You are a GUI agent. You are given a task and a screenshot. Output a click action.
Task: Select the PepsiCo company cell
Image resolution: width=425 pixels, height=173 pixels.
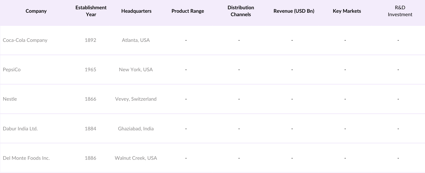[x=12, y=70]
